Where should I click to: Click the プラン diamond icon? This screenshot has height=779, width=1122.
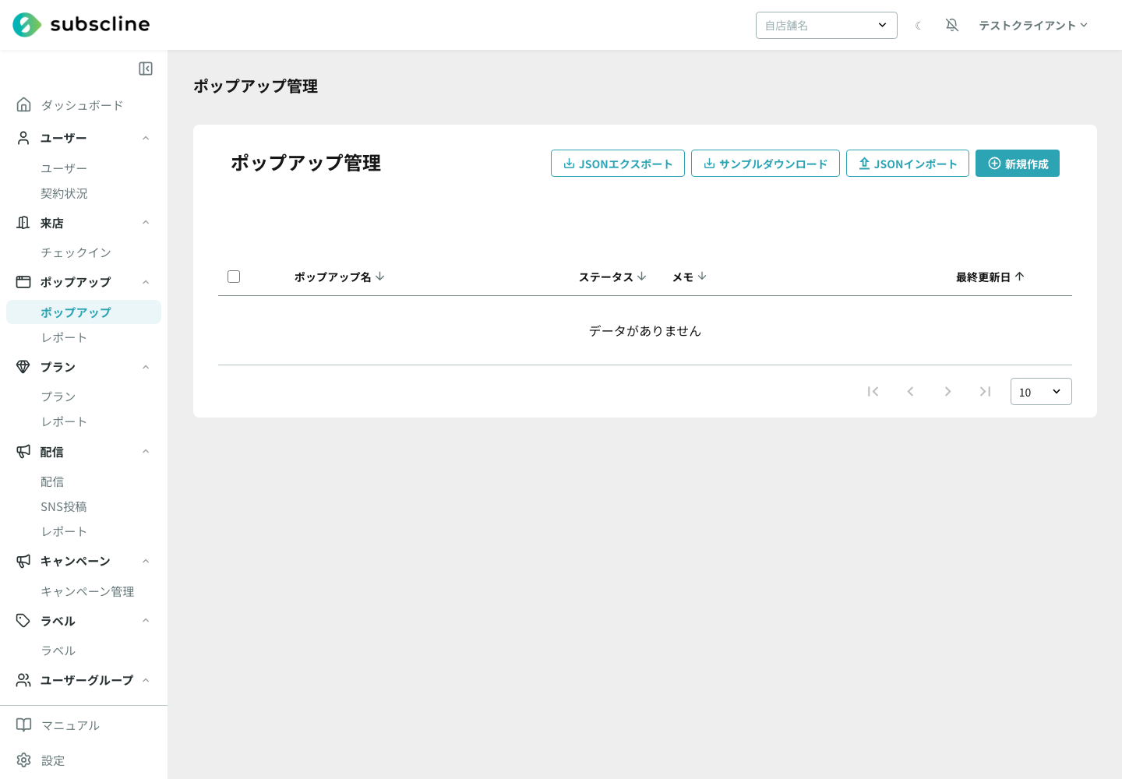23,367
